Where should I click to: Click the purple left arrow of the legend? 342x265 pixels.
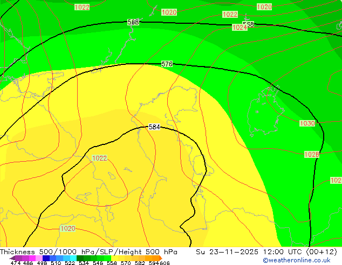click(x=12, y=258)
